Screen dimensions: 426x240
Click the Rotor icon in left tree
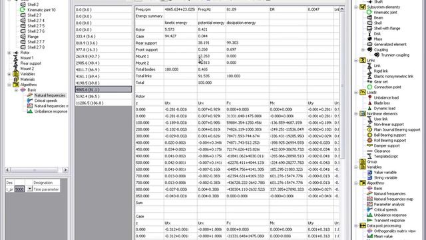16,53
